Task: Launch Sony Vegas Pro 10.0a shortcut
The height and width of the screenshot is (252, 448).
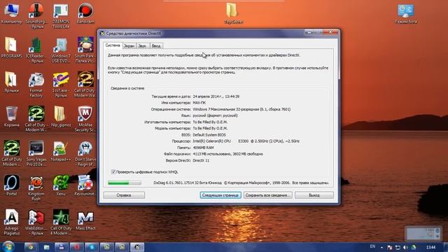Action: 36,153
